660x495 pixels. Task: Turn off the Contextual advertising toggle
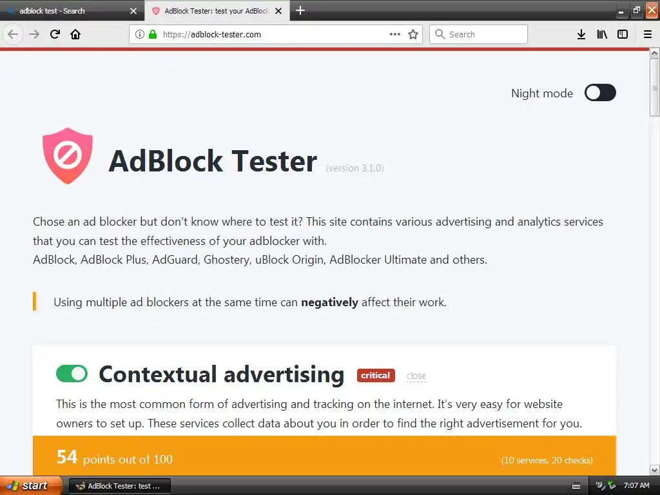(72, 373)
